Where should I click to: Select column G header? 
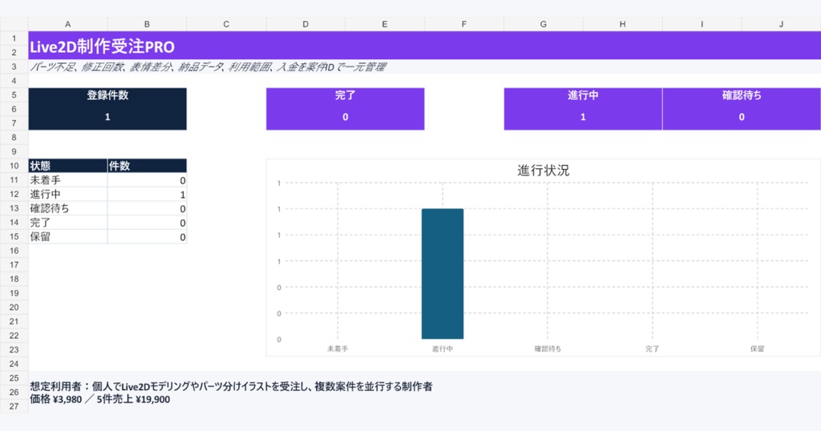(544, 24)
